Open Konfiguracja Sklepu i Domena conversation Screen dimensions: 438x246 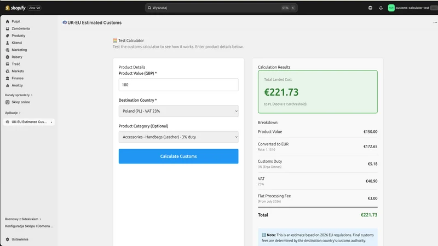(29, 226)
